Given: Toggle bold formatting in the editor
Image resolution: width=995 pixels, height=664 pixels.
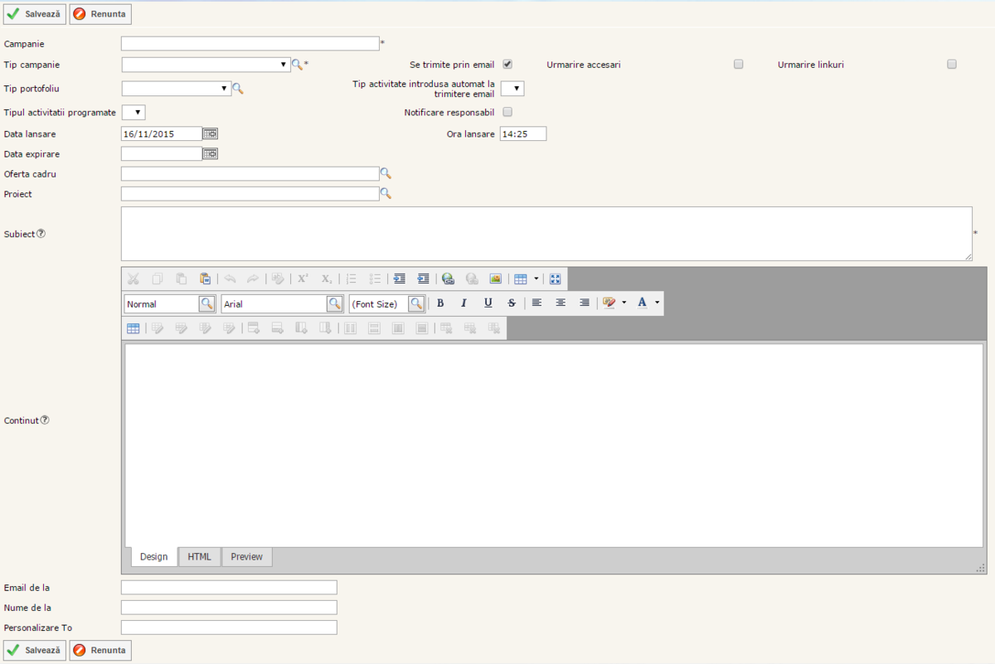Looking at the screenshot, I should click(x=440, y=303).
